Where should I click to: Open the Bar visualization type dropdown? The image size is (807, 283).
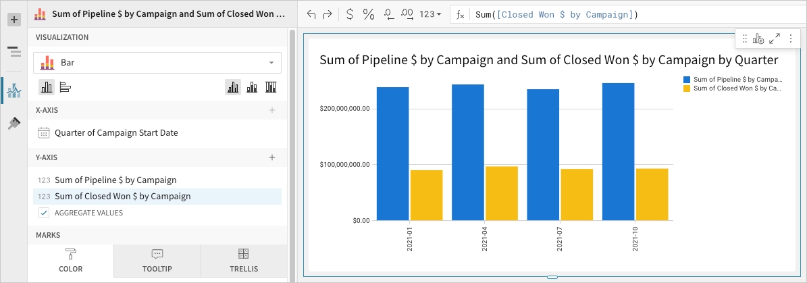click(157, 63)
